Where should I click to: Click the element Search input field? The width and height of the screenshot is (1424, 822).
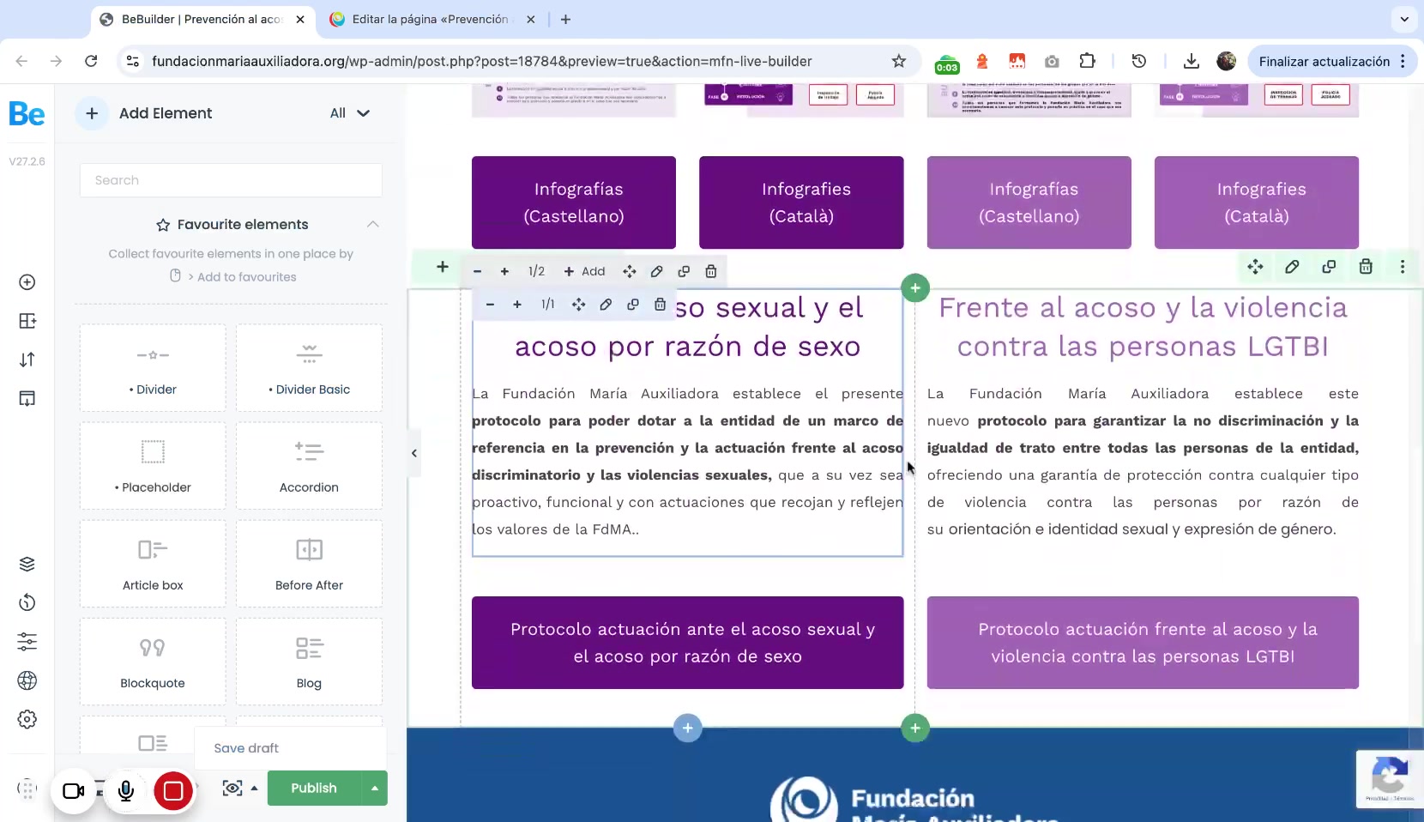pyautogui.click(x=231, y=180)
